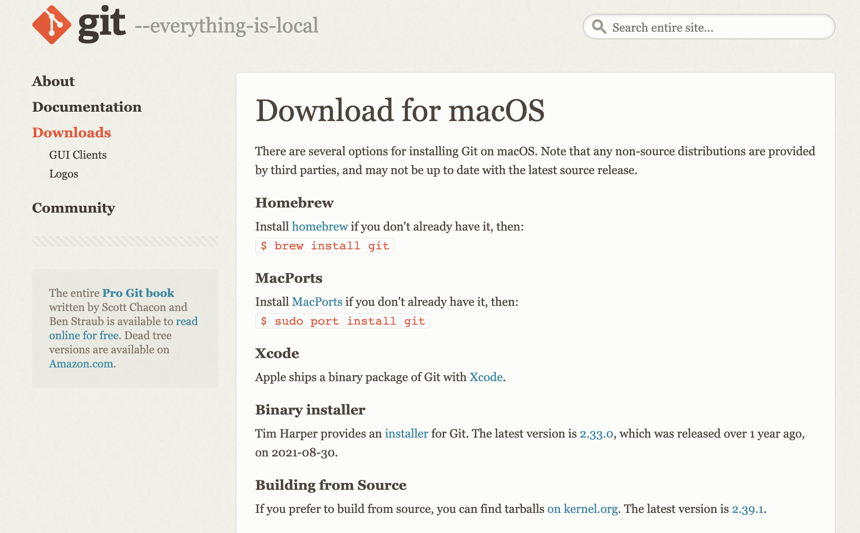The width and height of the screenshot is (860, 533).
Task: Select the Downloads menu item
Action: tap(71, 133)
